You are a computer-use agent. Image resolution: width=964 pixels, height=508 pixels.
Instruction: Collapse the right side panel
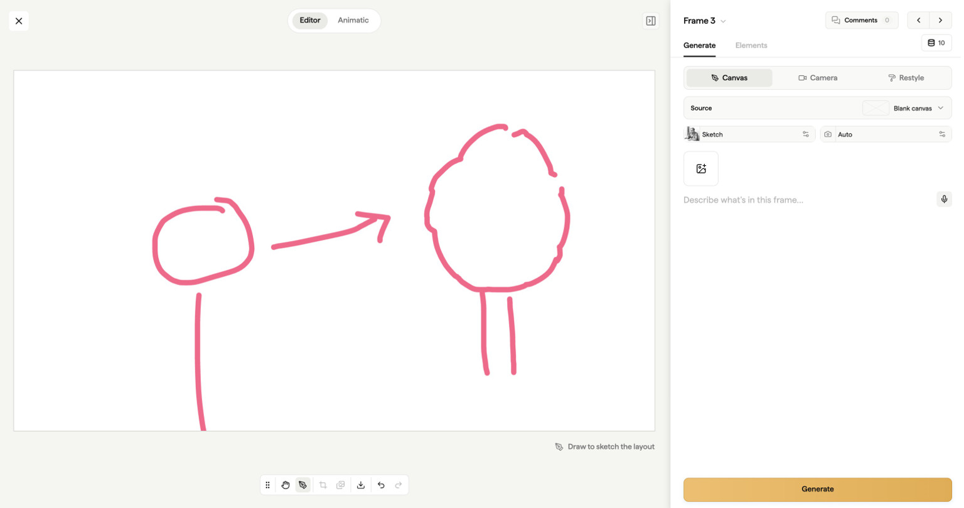651,21
